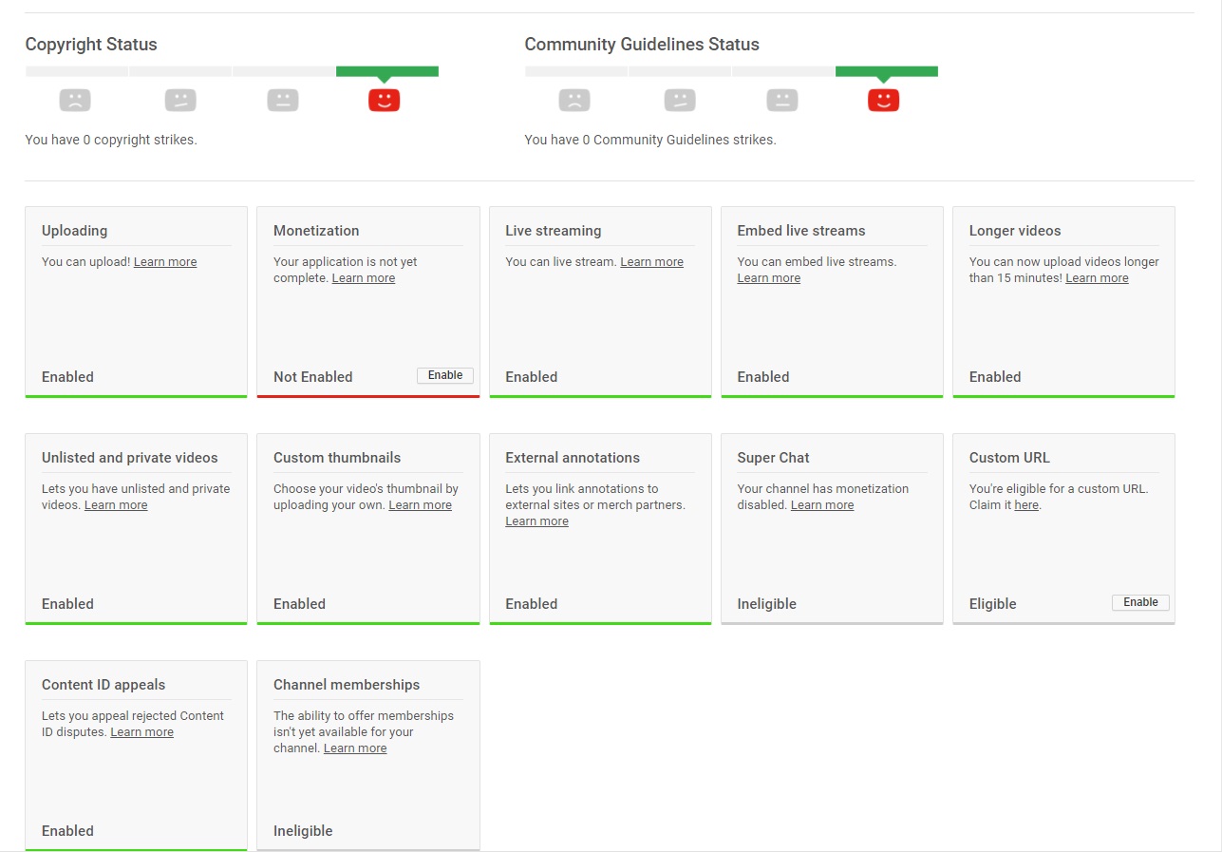Click 'You have 0 Community Guidelines strikes.' text
This screenshot has height=852, width=1222.
[650, 140]
